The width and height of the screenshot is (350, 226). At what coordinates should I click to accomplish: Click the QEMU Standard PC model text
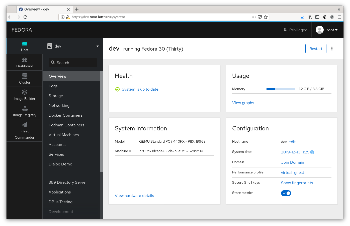pyautogui.click(x=172, y=141)
